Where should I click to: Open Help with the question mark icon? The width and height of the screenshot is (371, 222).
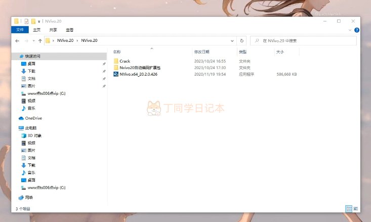[x=357, y=30]
